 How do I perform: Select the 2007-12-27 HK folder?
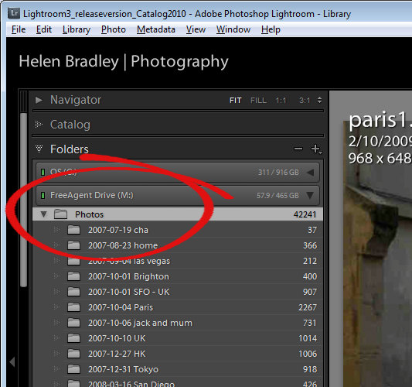pyautogui.click(x=178, y=354)
